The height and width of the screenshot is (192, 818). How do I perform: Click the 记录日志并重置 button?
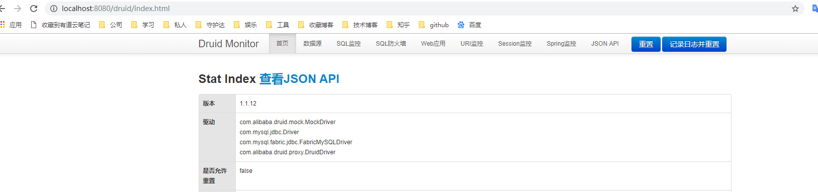[x=694, y=44]
